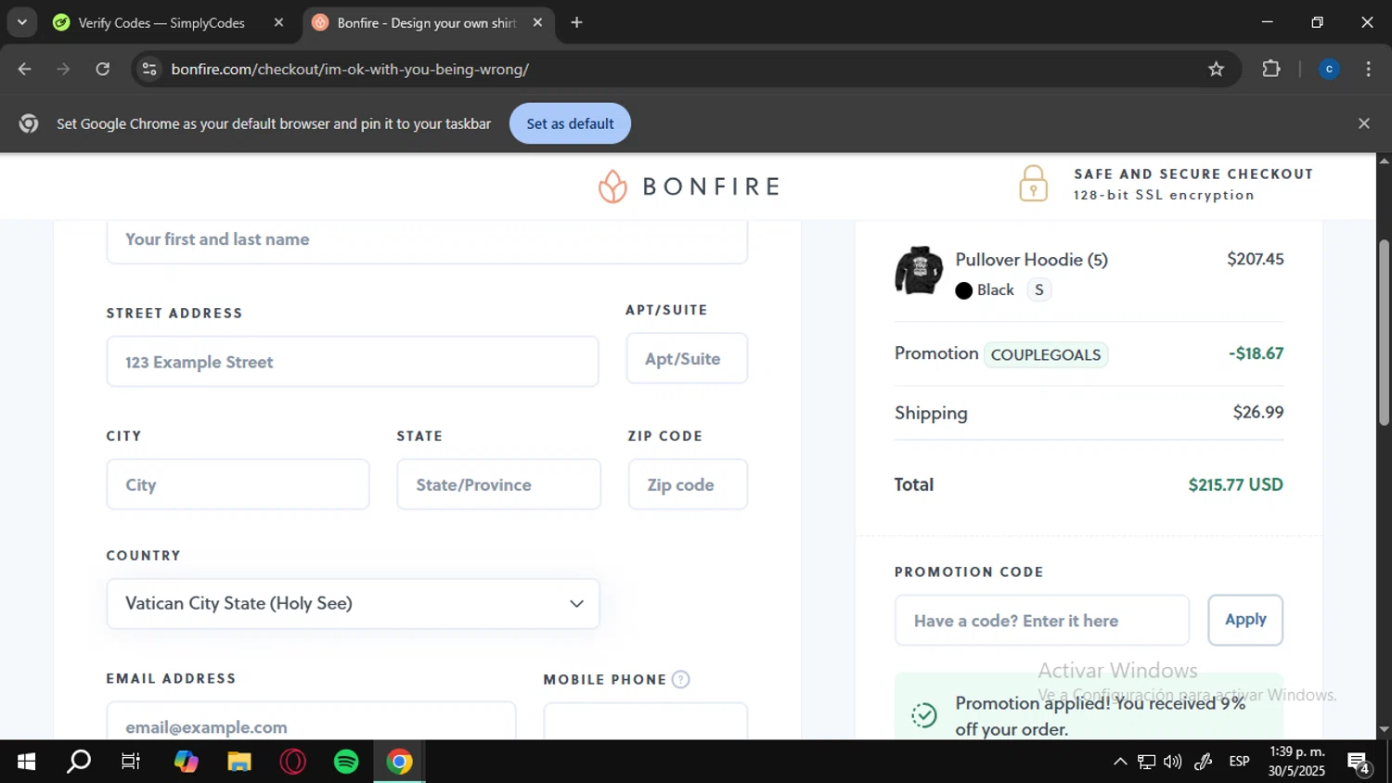Click the Chrome taskbar icon
The width and height of the screenshot is (1392, 783).
[x=400, y=762]
